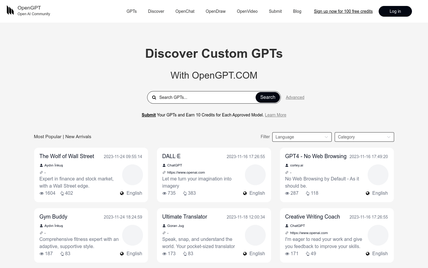428x268 pixels.
Task: Click the globe icon on Wolf of Wall Street card
Action: pyautogui.click(x=122, y=193)
